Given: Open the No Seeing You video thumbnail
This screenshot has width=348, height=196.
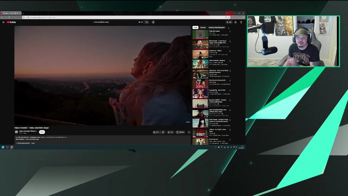Looking at the screenshot, I should (200, 142).
